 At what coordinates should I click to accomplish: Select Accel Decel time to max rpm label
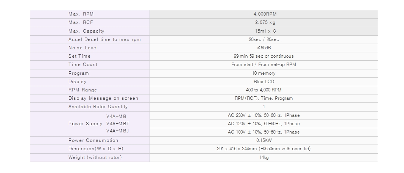(x=105, y=39)
